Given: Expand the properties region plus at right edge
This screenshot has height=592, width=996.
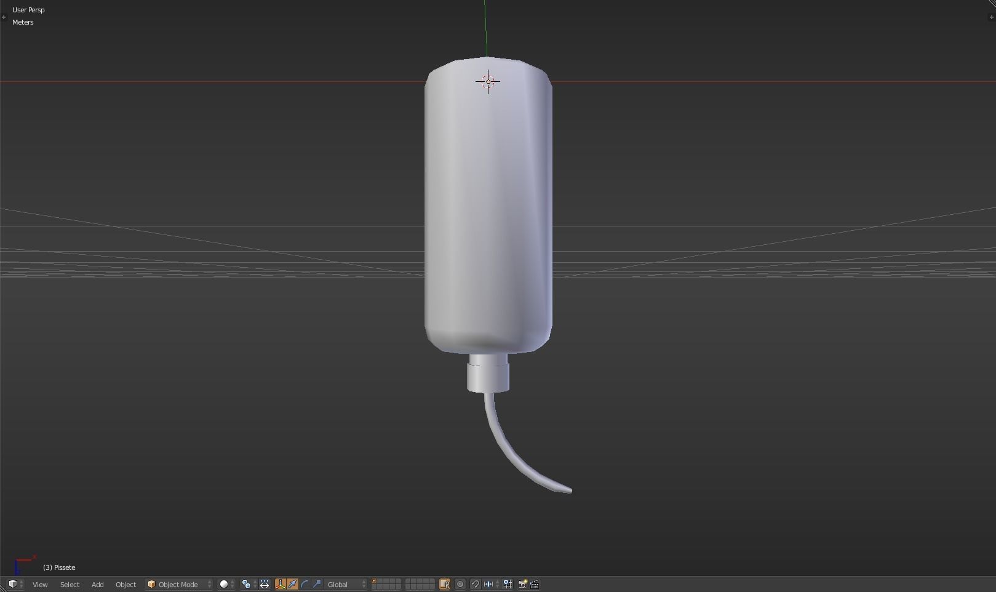Looking at the screenshot, I should coord(990,17).
